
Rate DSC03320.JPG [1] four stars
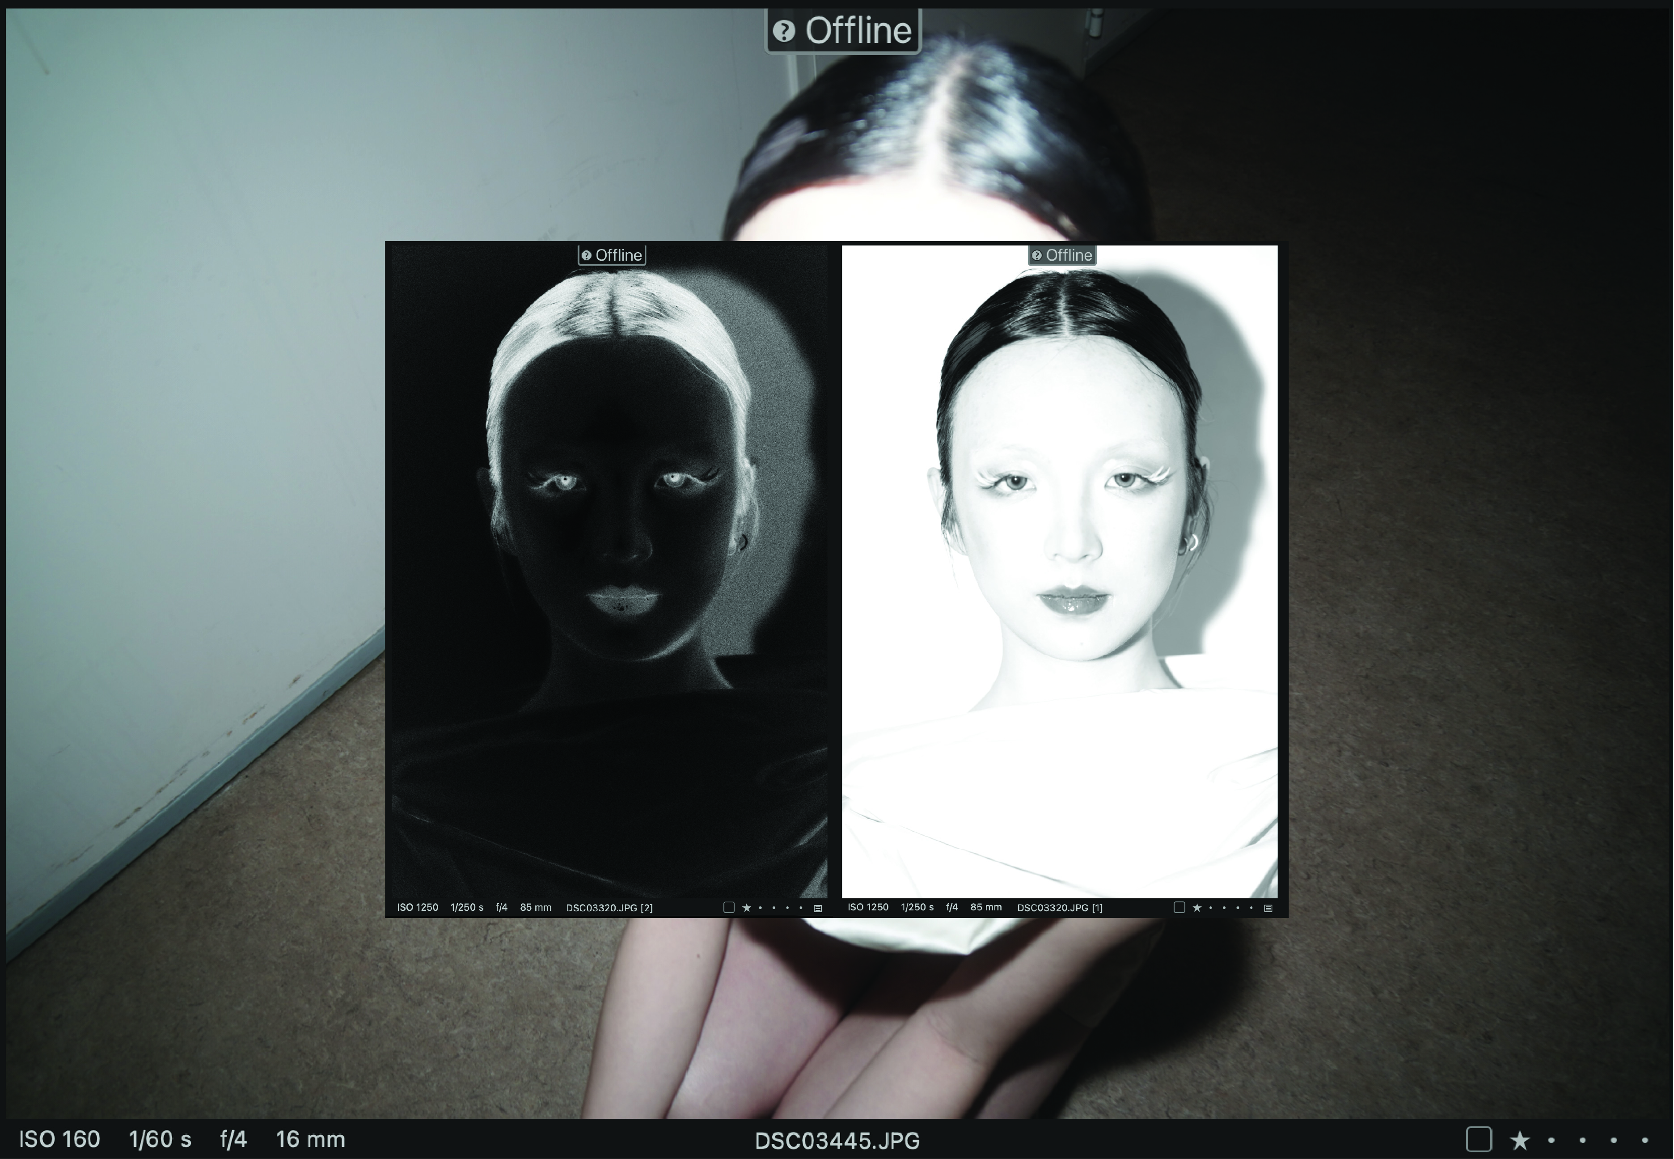(x=1238, y=908)
